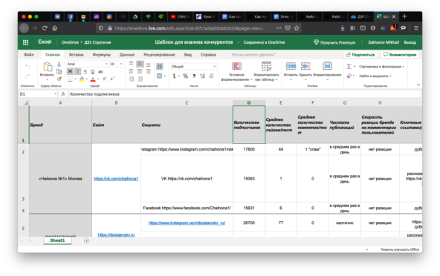440x276 pixels.
Task: Open Форматировать как таблицу menu
Action: pyautogui.click(x=266, y=71)
